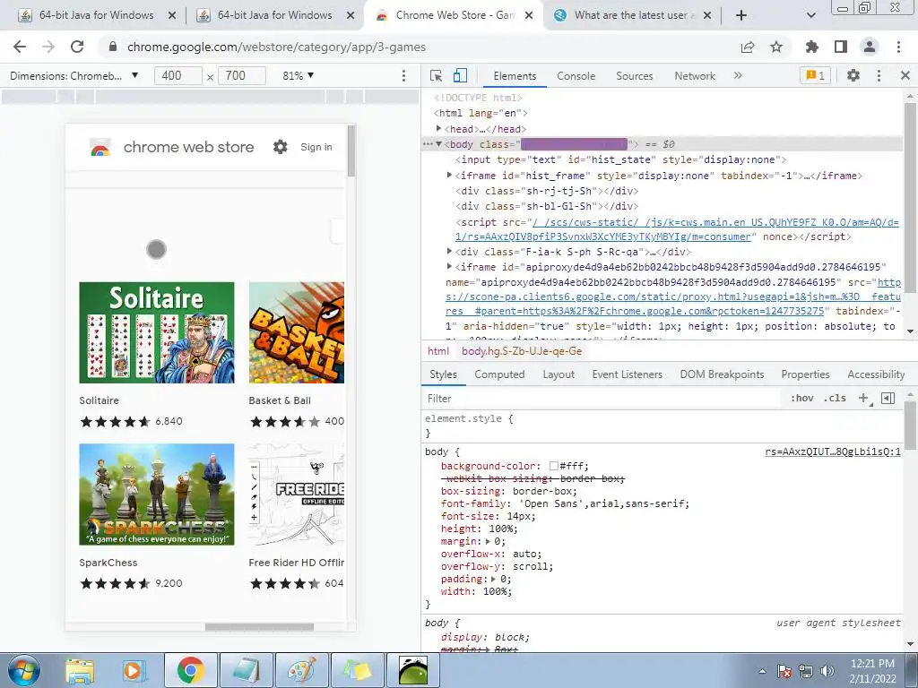The width and height of the screenshot is (918, 688).
Task: Open the Extensions puzzle icon
Action: click(x=812, y=47)
